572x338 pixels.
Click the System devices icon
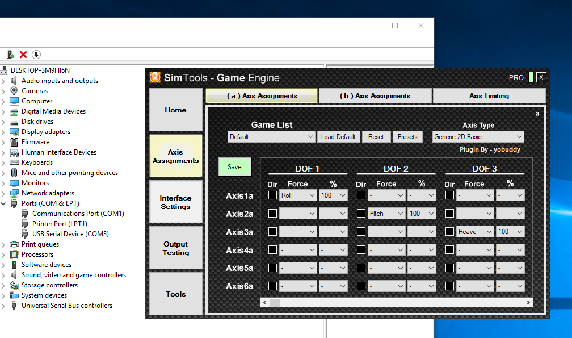click(14, 295)
